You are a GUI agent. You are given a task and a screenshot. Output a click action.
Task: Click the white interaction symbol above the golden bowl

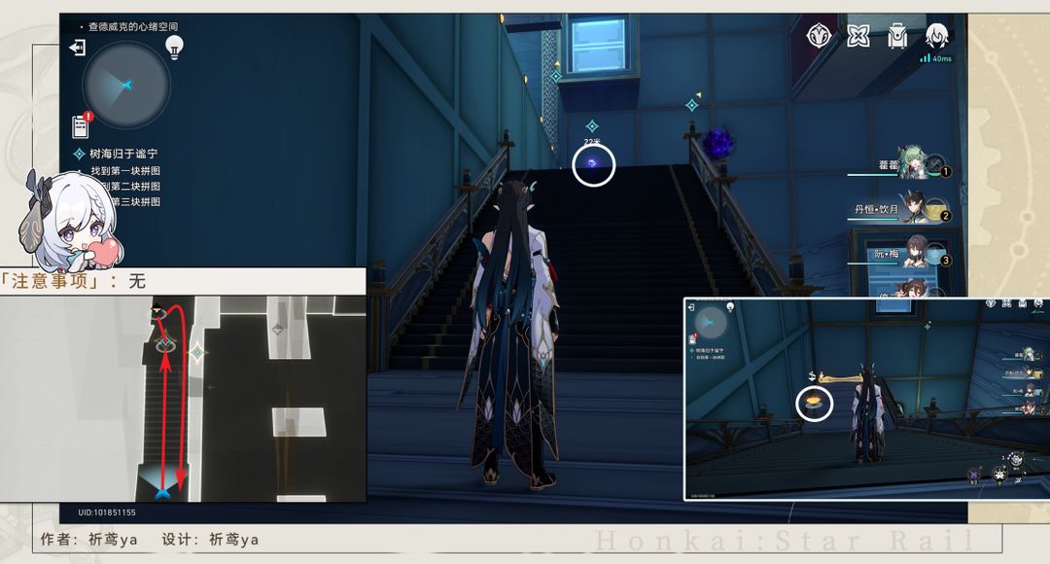812,376
